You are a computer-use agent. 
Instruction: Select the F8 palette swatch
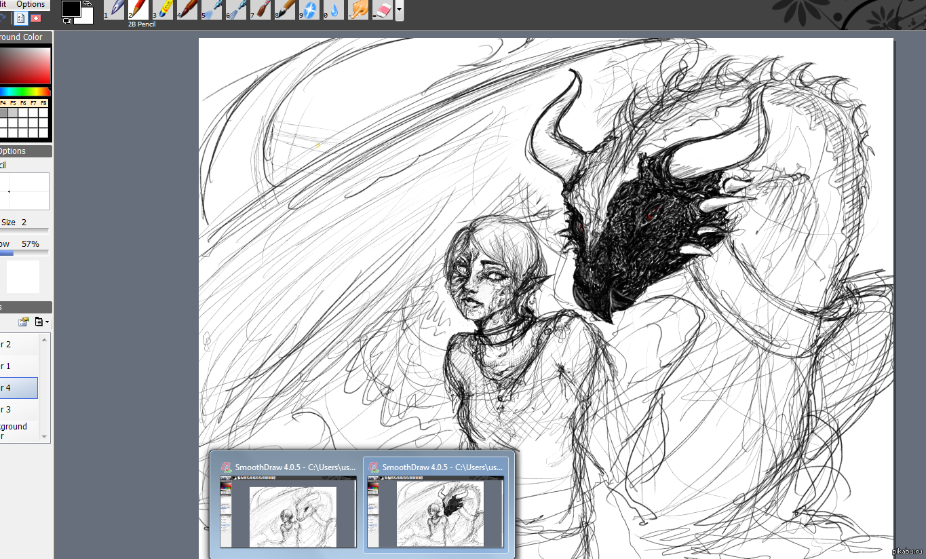point(43,113)
